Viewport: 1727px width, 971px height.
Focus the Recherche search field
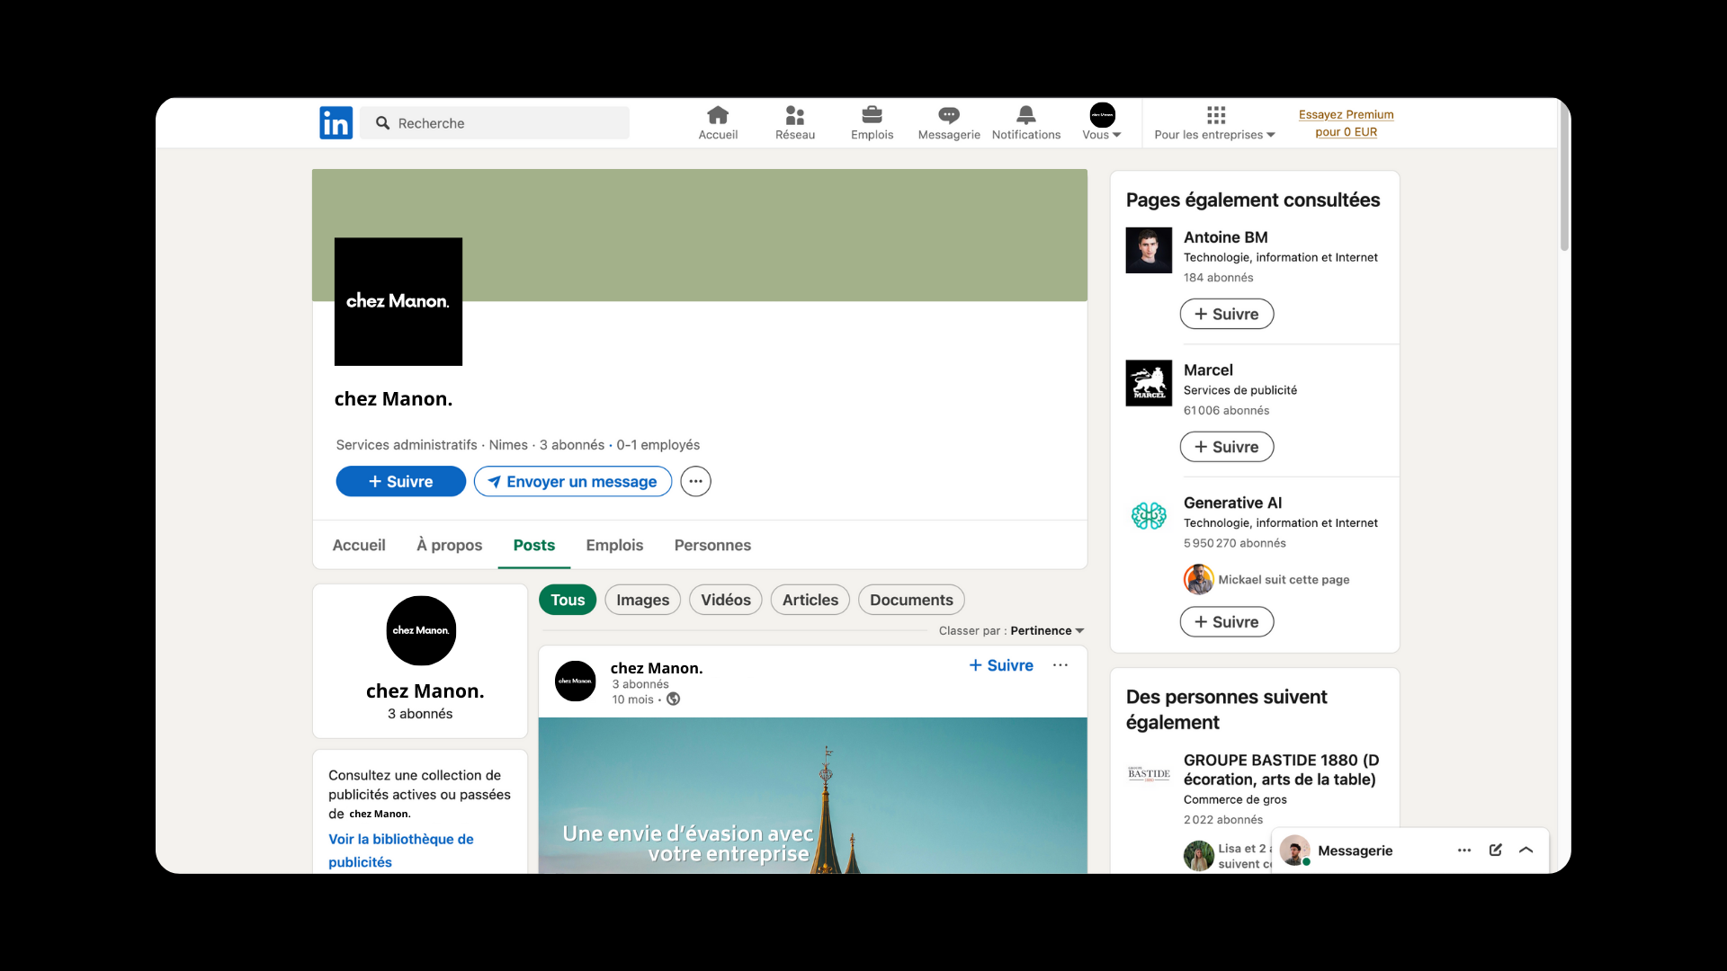(495, 123)
